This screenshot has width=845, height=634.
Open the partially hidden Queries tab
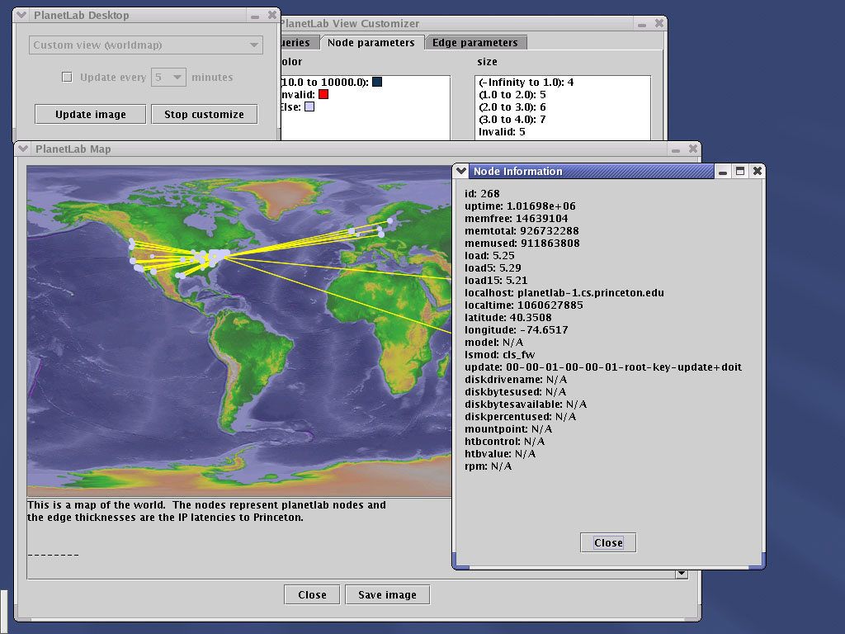297,43
